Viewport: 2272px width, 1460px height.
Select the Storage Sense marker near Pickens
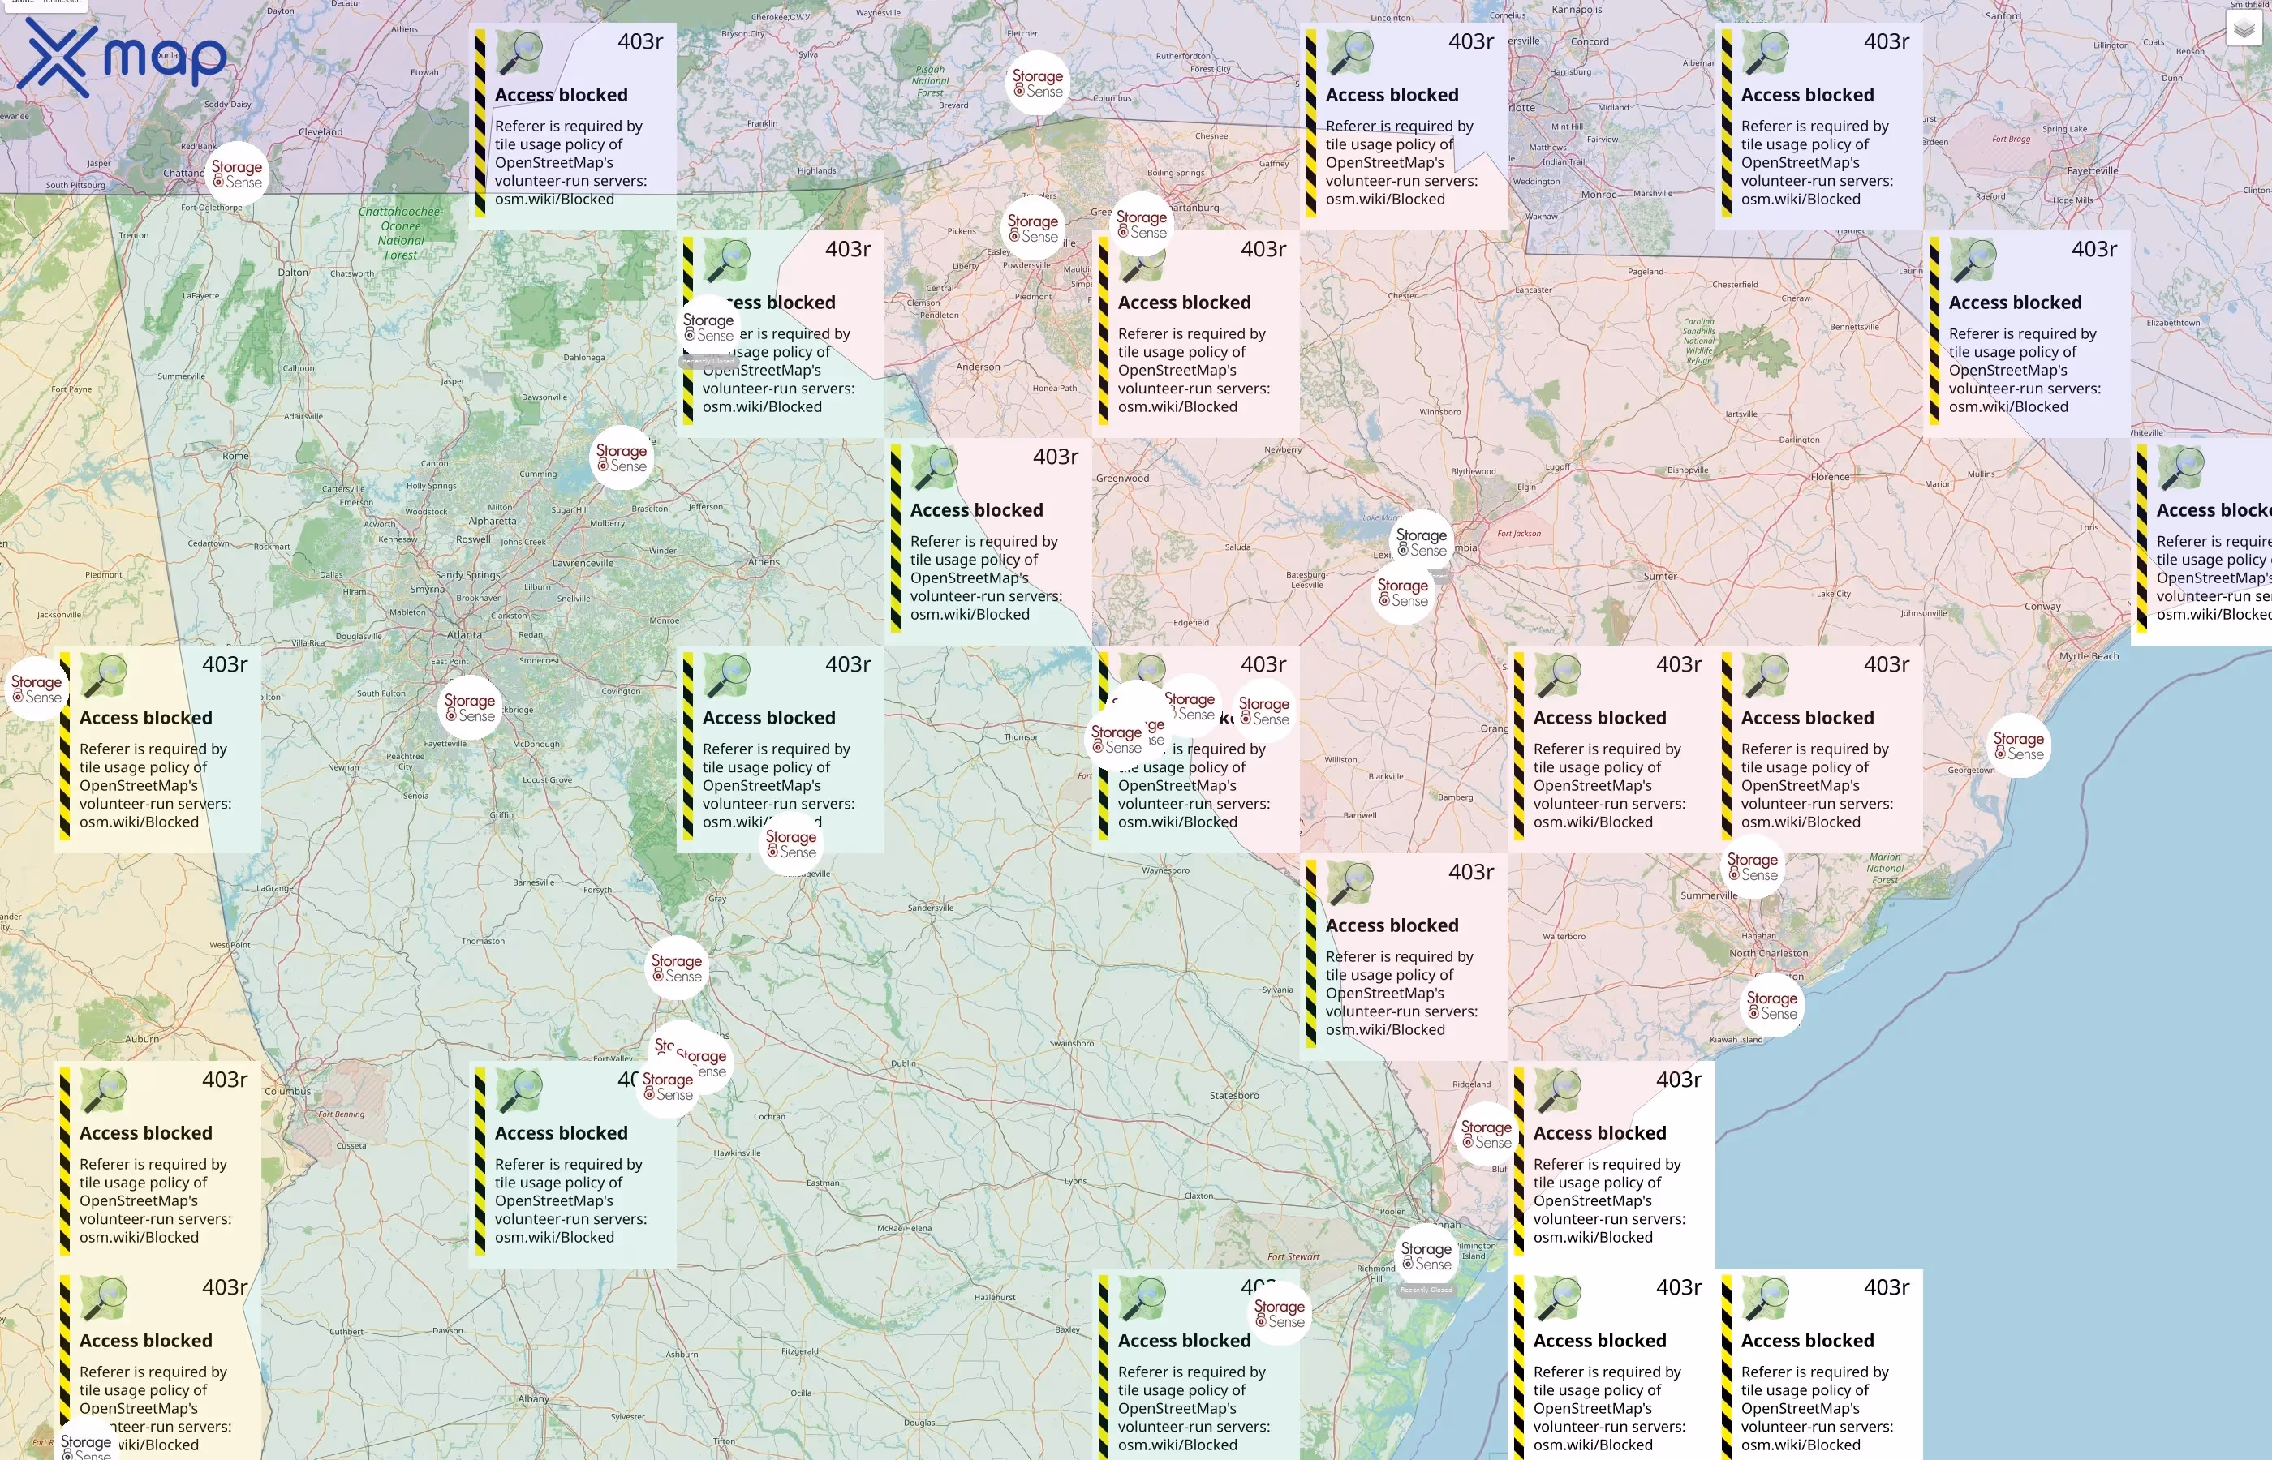1033,229
